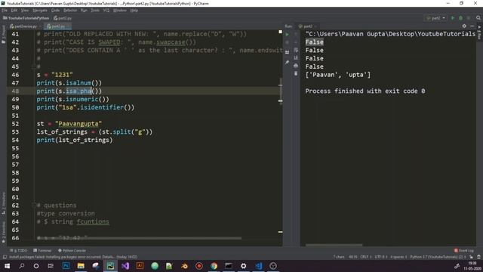Open the TODO tool window
483x272 pixels.
click(19, 250)
